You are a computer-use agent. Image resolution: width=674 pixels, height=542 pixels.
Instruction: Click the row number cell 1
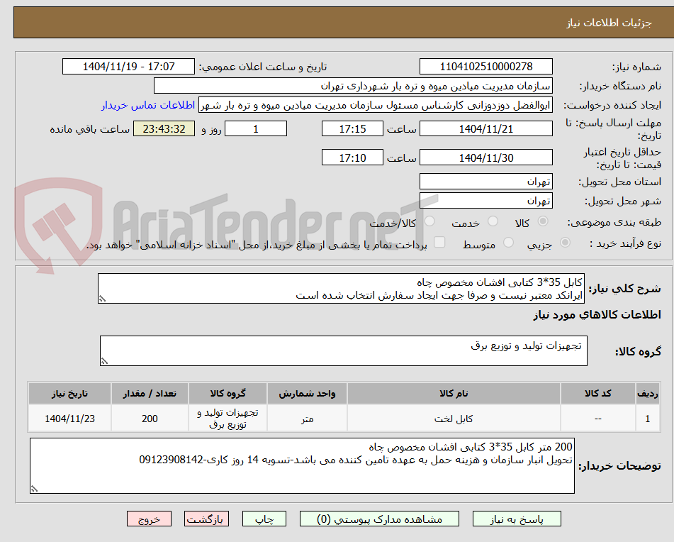point(648,419)
